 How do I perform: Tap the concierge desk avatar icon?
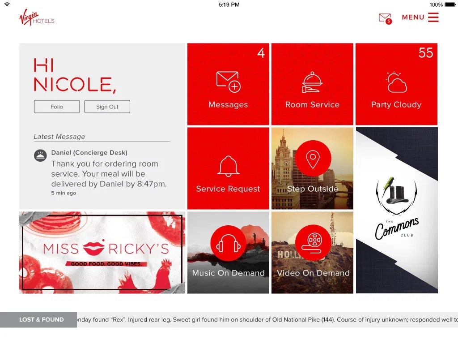[x=40, y=155]
